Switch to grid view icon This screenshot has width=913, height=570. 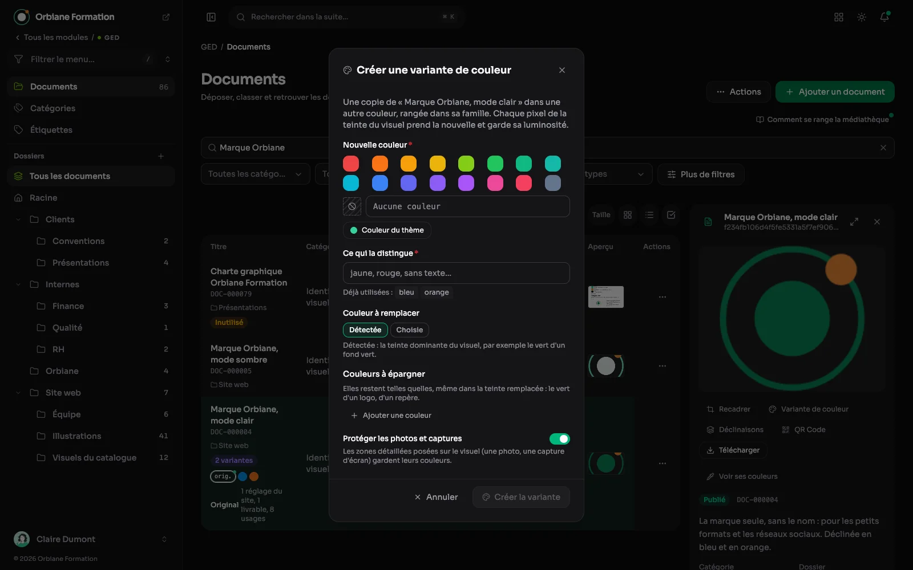point(628,215)
